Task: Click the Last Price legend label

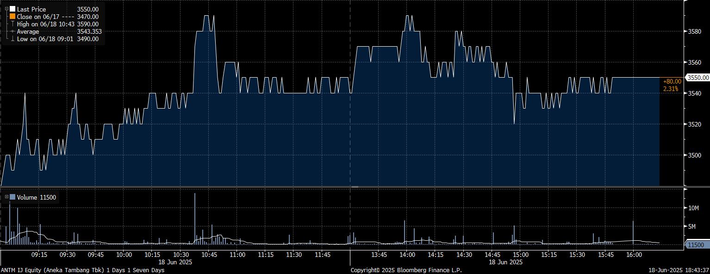Action: (x=31, y=9)
